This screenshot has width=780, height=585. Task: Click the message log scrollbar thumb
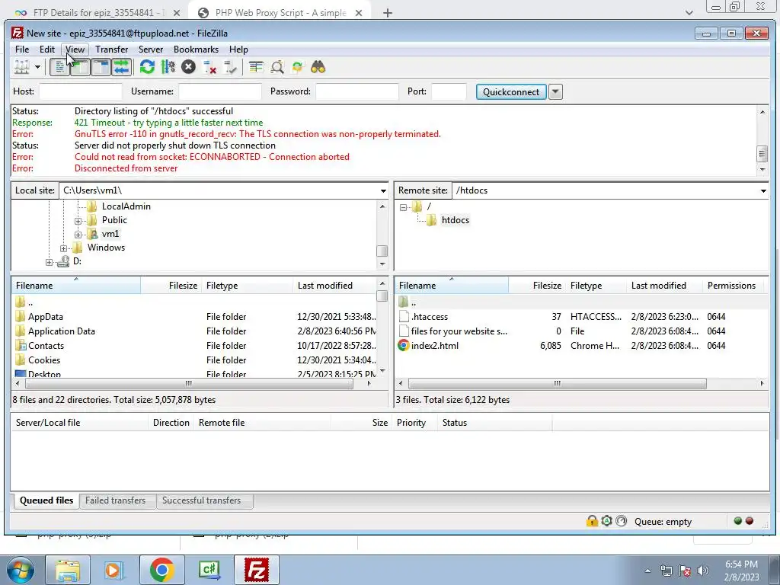[x=762, y=154]
